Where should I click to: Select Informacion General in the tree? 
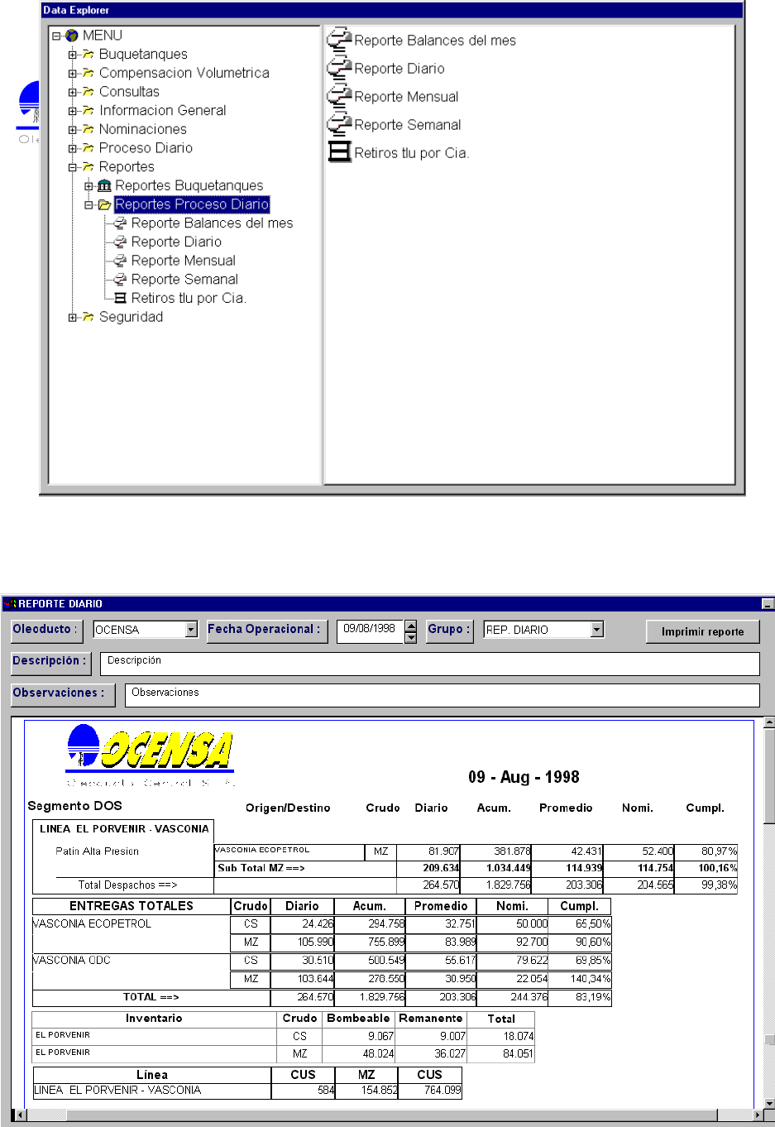[x=162, y=111]
